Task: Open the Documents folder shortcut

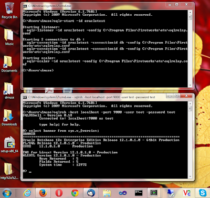Action: (9, 64)
